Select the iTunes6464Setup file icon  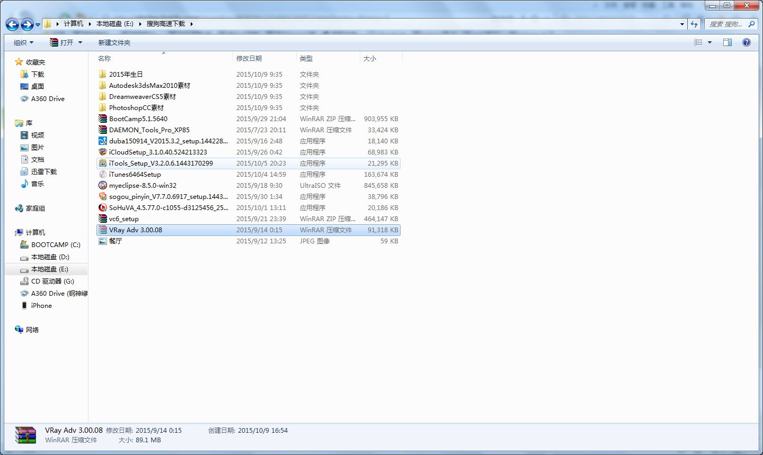(103, 175)
